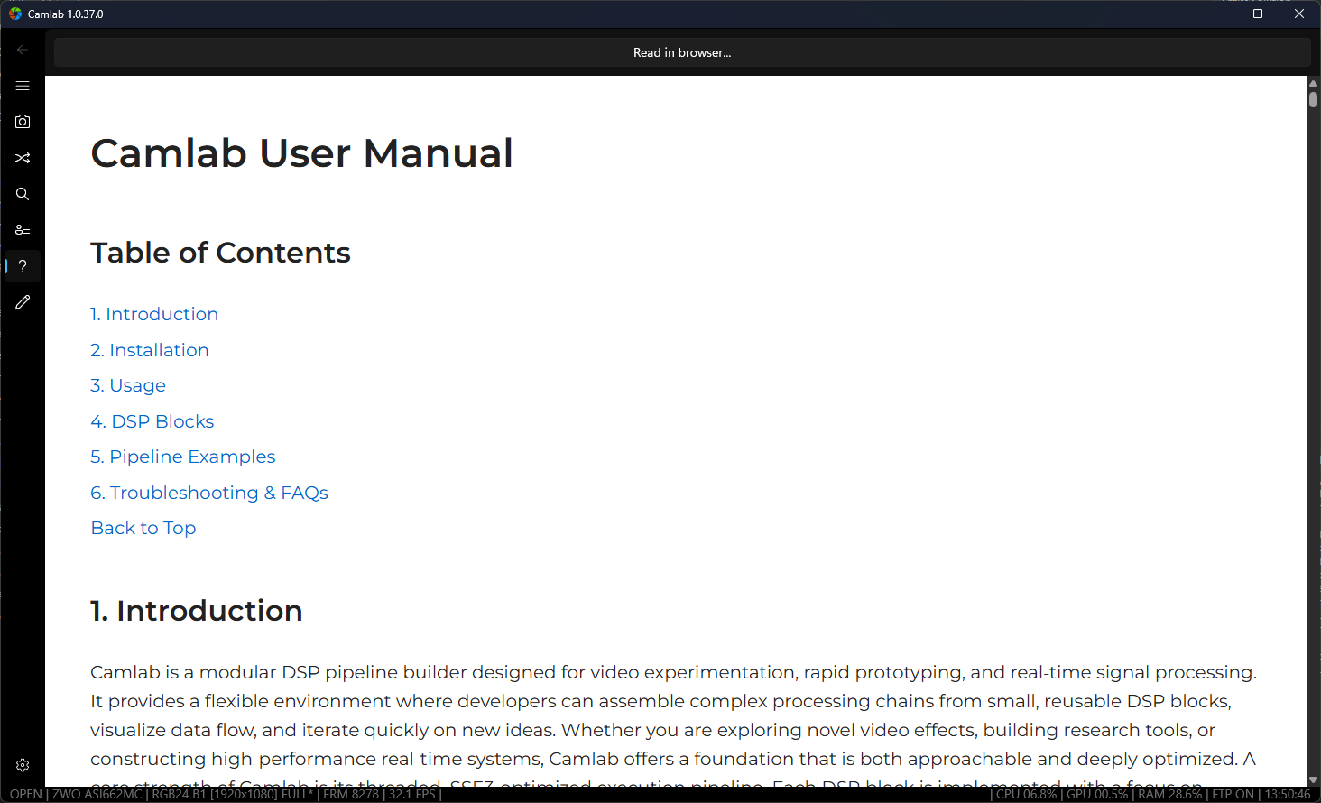Viewport: 1321px width, 803px height.
Task: Open the people list icon page
Action: (x=23, y=230)
